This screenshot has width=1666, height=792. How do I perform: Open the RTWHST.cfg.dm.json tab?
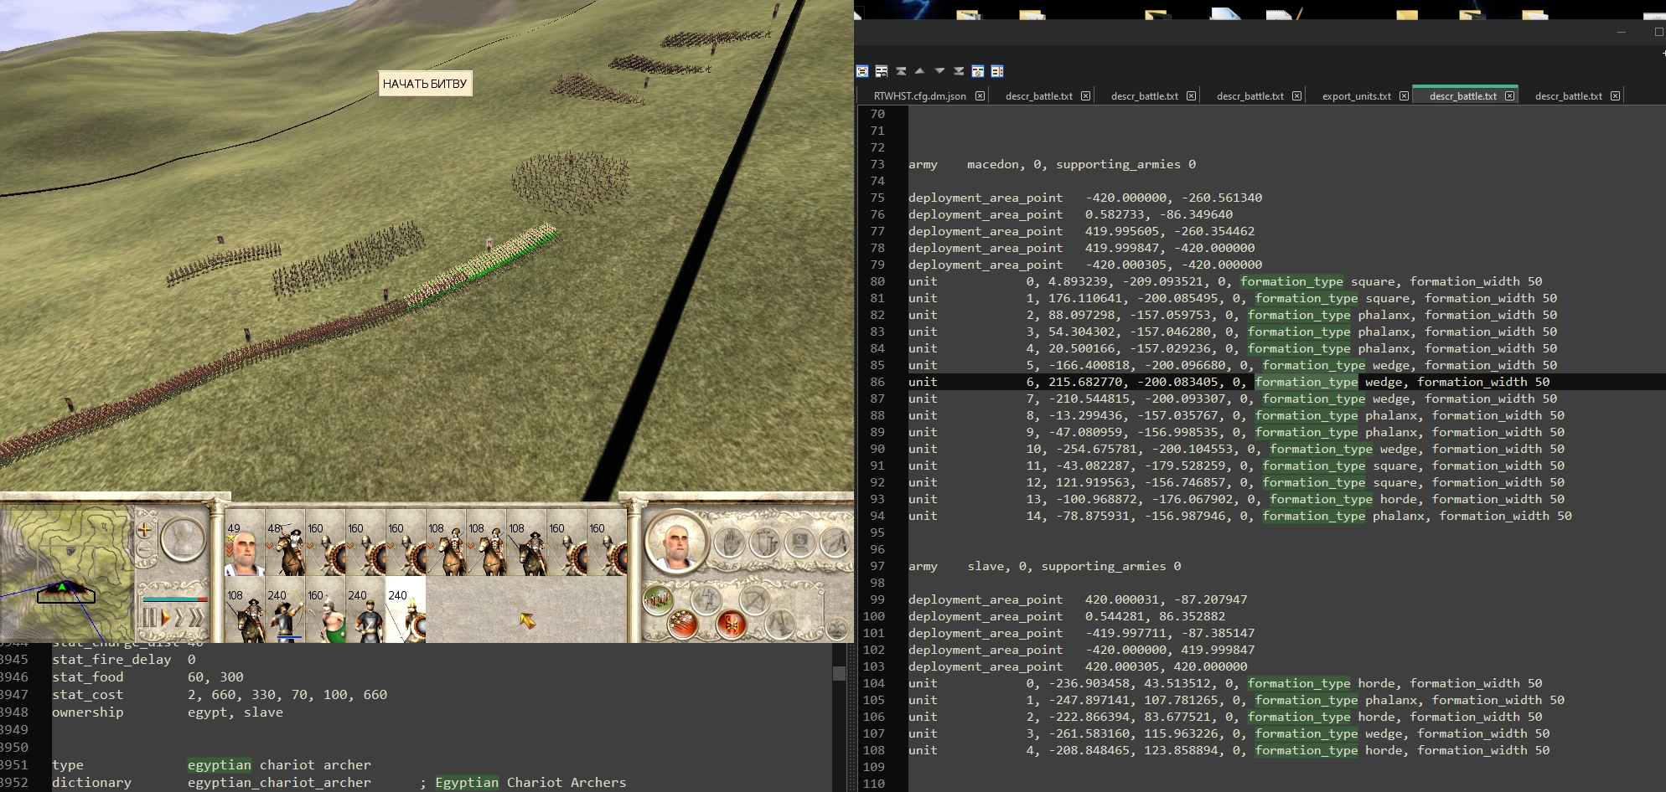pos(919,96)
